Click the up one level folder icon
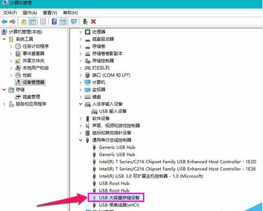The image size is (263, 211). tap(24, 22)
